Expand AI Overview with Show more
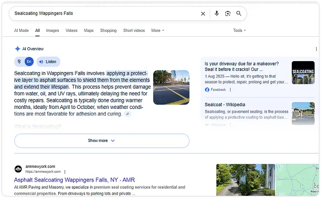The width and height of the screenshot is (321, 198). click(x=102, y=141)
